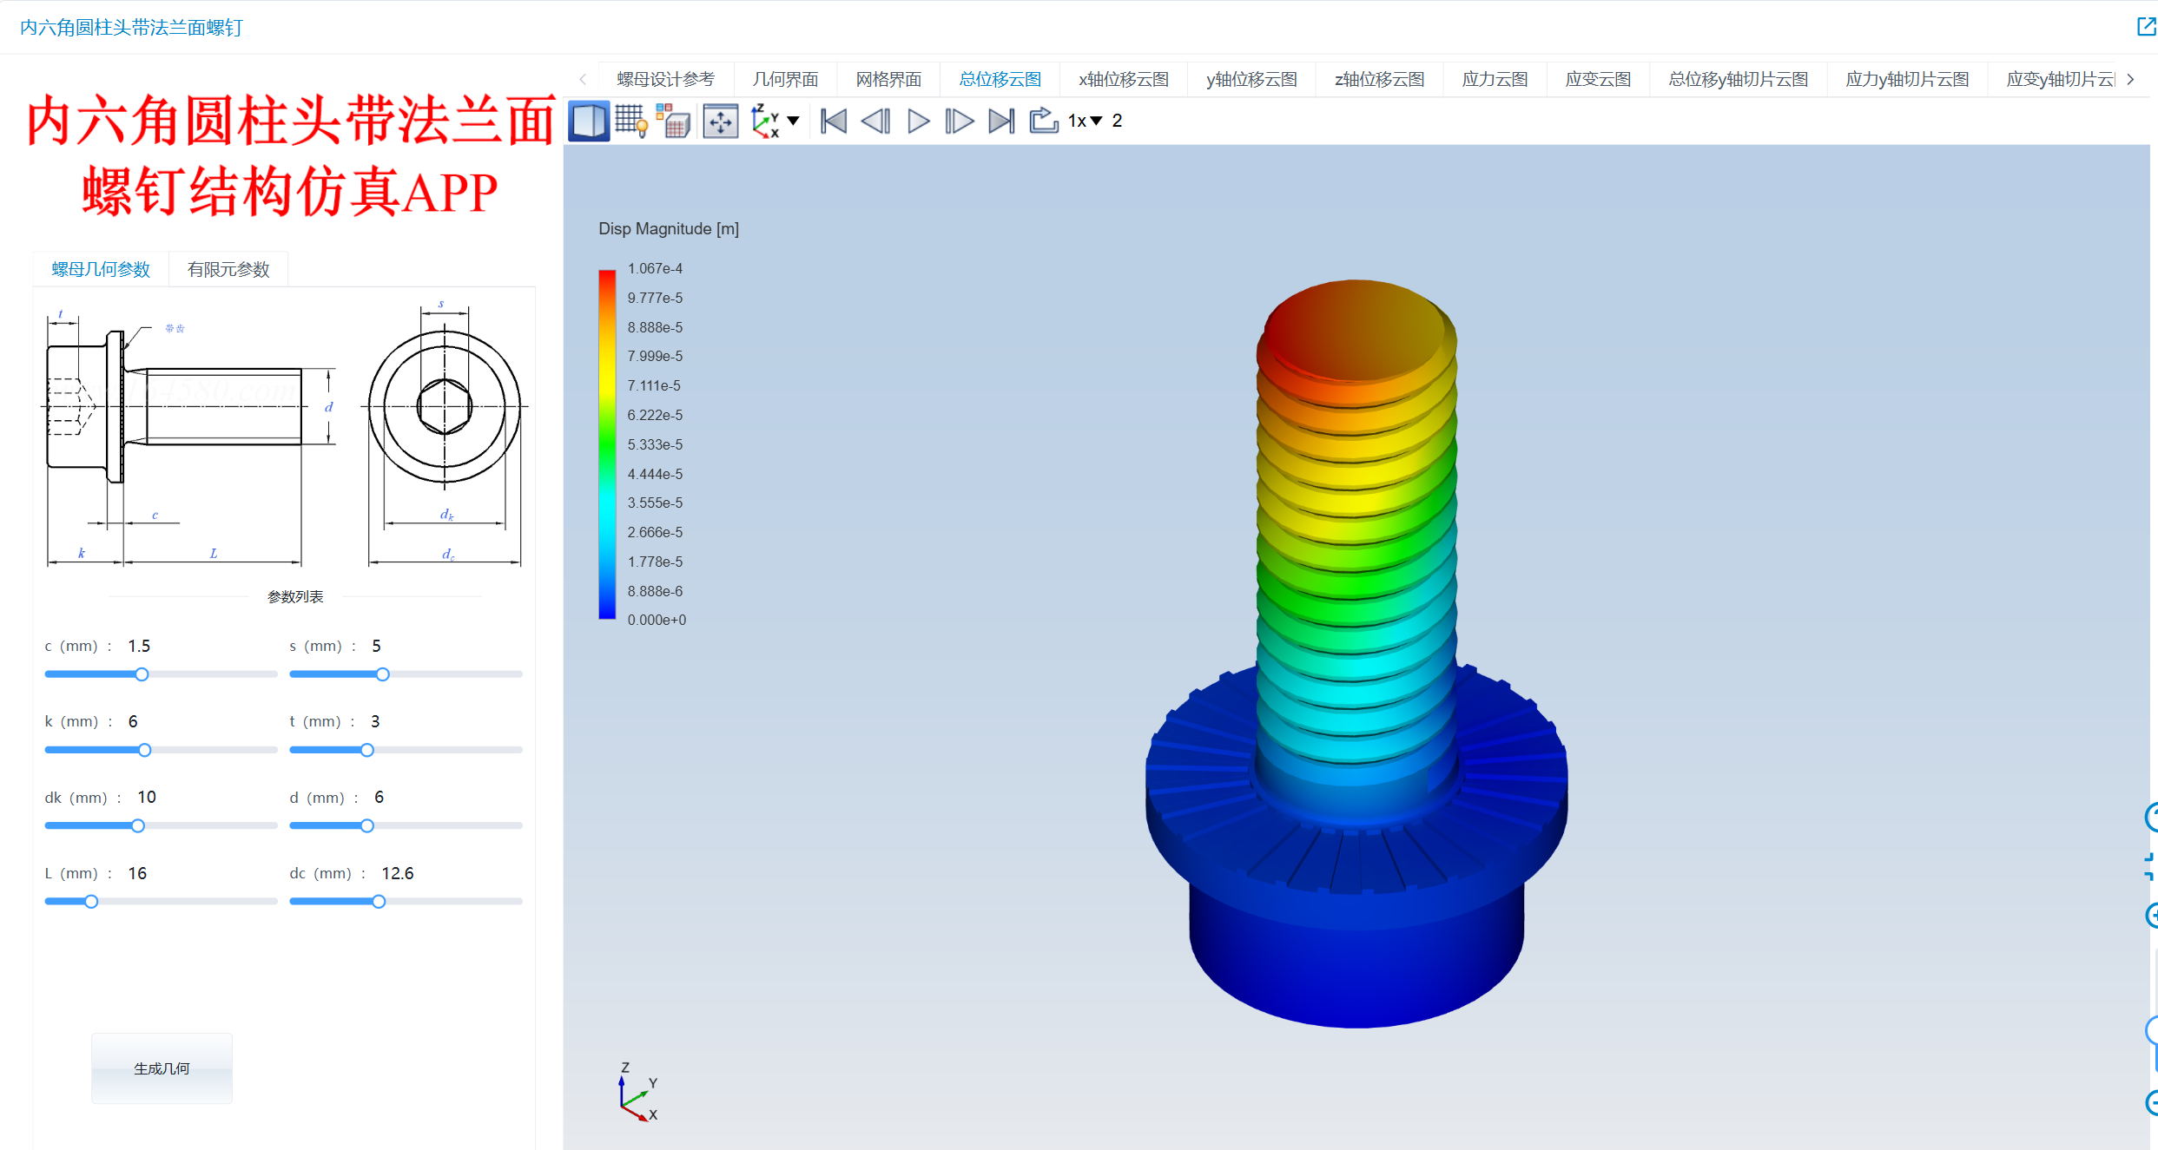The height and width of the screenshot is (1150, 2158).
Task: Select the 螺母几何参数 panel tab
Action: point(101,269)
